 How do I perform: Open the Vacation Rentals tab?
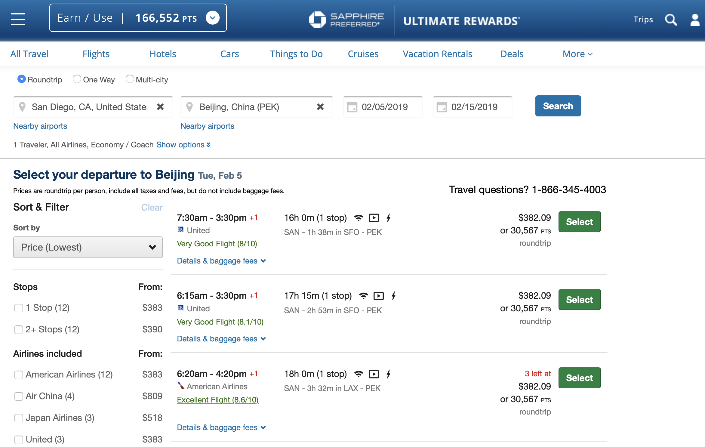click(437, 54)
